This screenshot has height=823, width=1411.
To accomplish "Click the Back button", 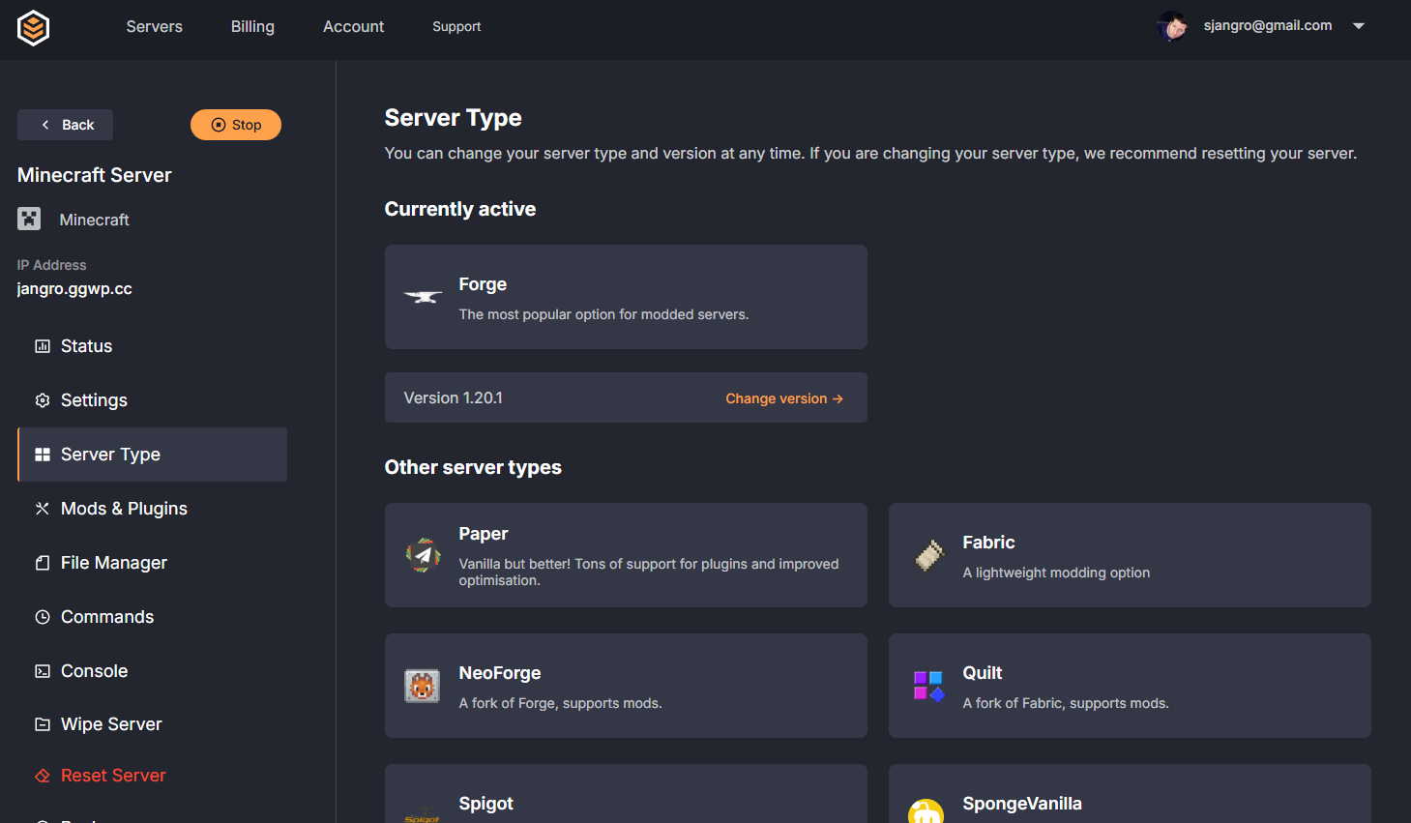I will (x=65, y=124).
